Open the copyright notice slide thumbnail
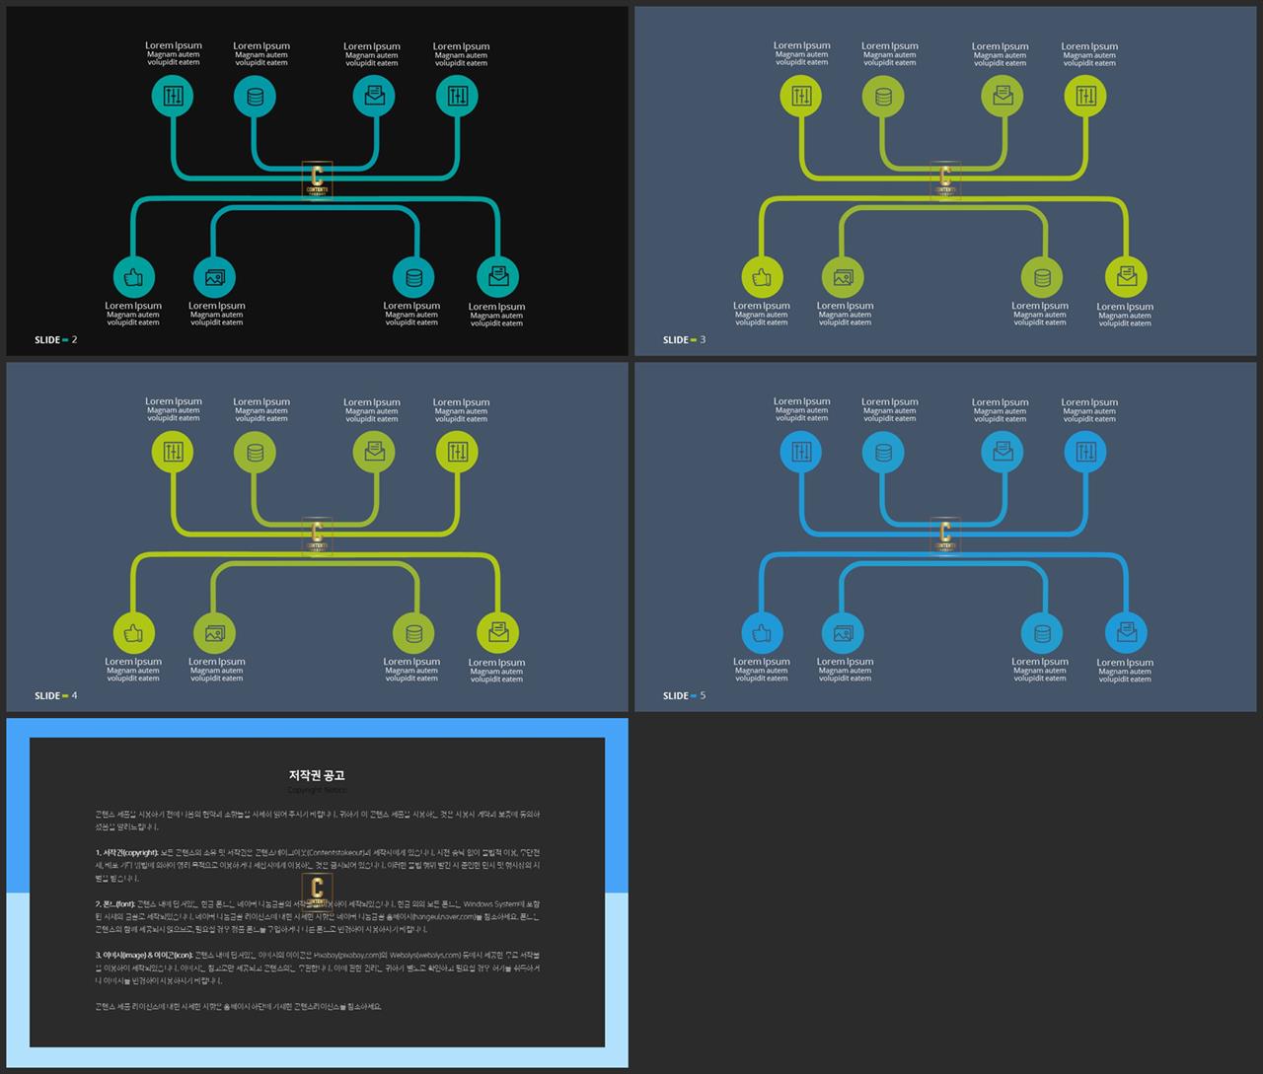This screenshot has height=1074, width=1263. (x=317, y=893)
